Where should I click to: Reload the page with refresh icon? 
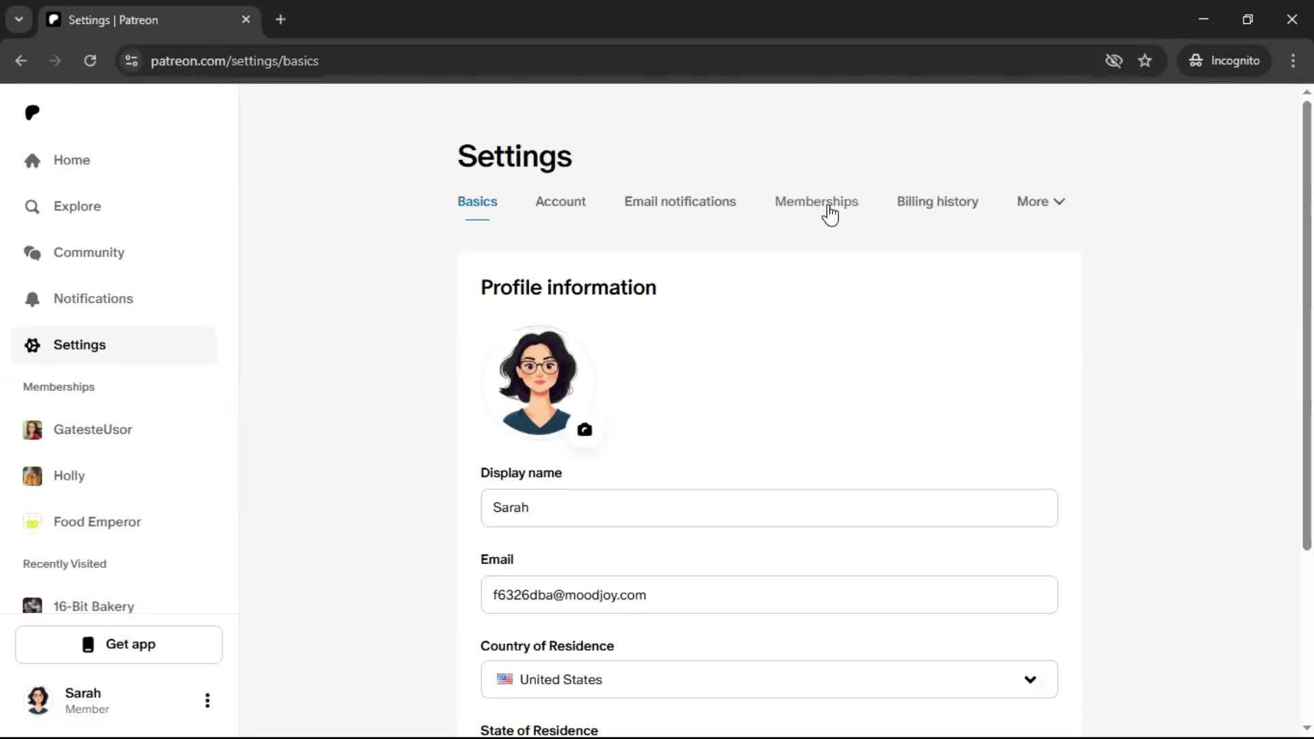click(90, 60)
